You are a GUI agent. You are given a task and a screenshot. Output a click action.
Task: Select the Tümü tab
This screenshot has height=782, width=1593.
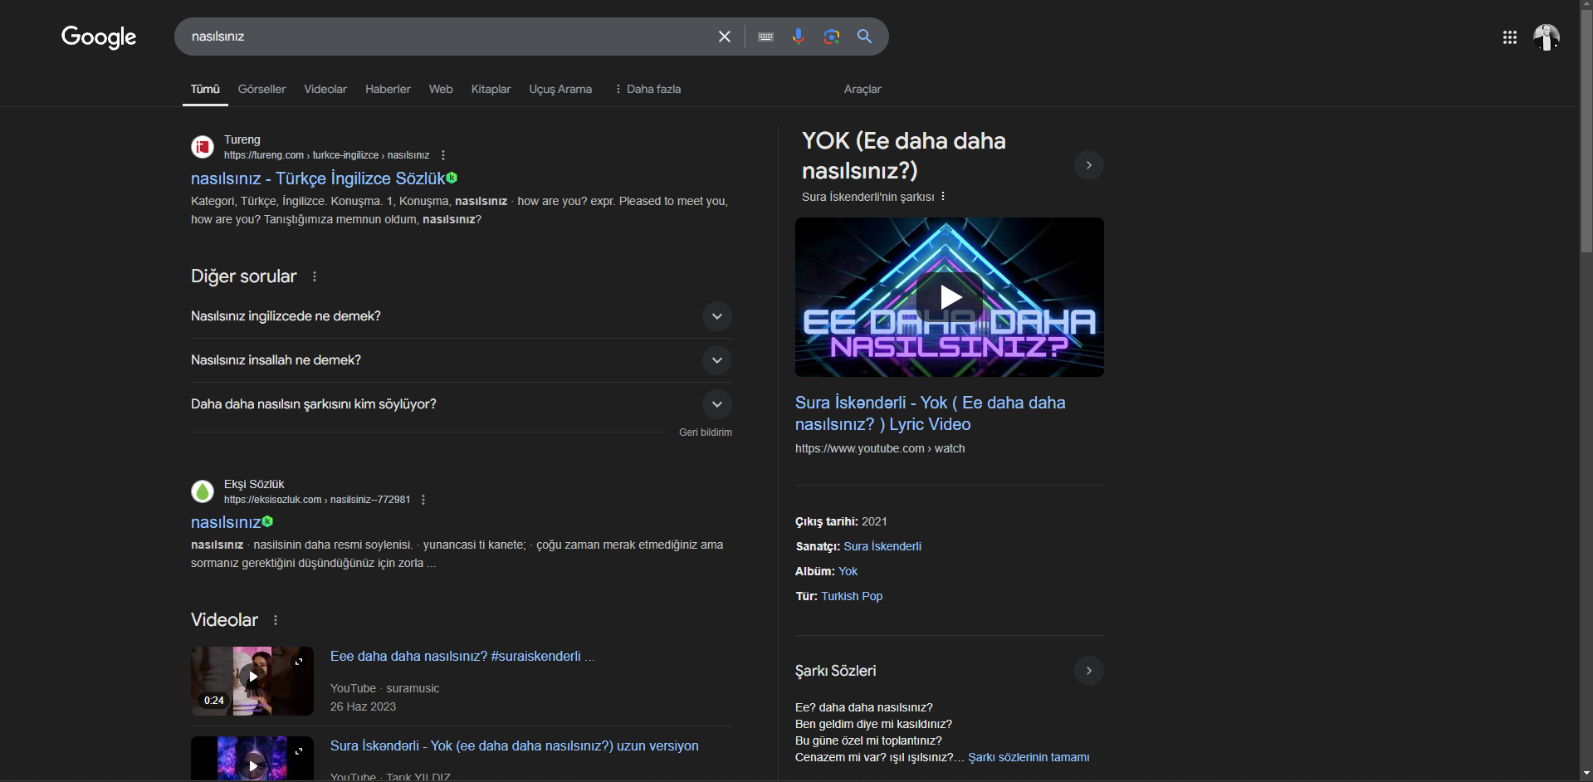pos(205,89)
